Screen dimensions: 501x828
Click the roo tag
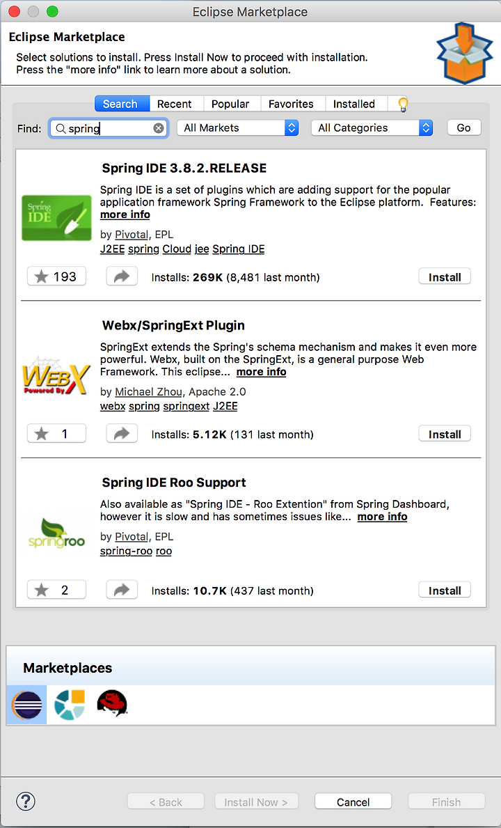164,551
